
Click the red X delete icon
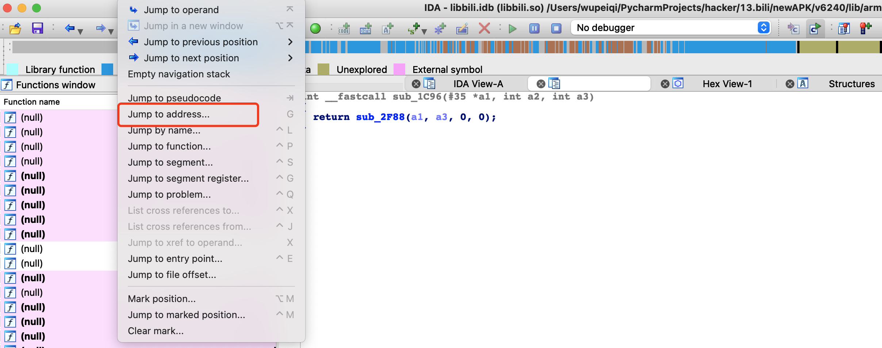pyautogui.click(x=484, y=28)
